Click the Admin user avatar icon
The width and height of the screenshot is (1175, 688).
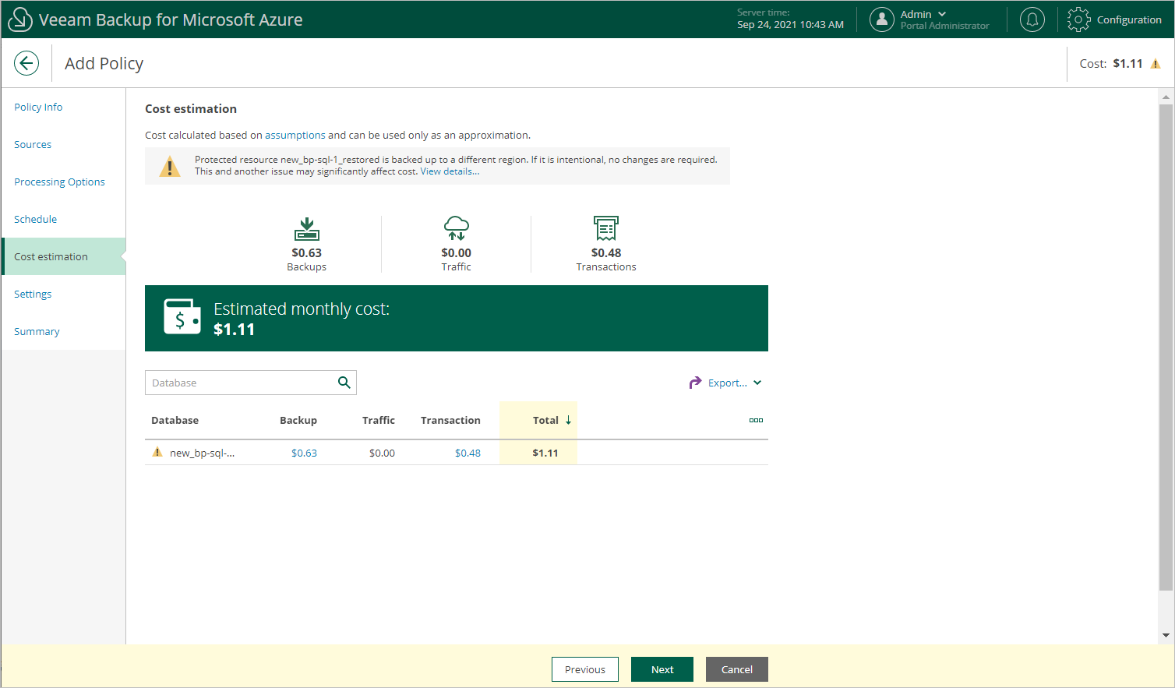tap(882, 19)
